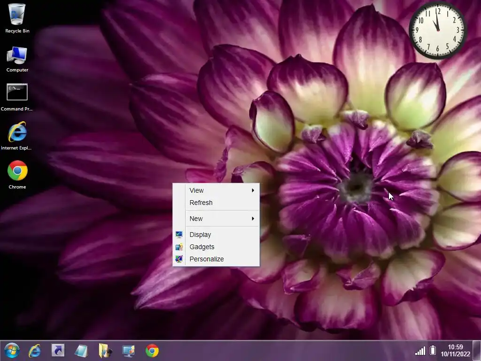Expand the View submenu arrow
Image resolution: width=481 pixels, height=361 pixels.
click(x=253, y=190)
